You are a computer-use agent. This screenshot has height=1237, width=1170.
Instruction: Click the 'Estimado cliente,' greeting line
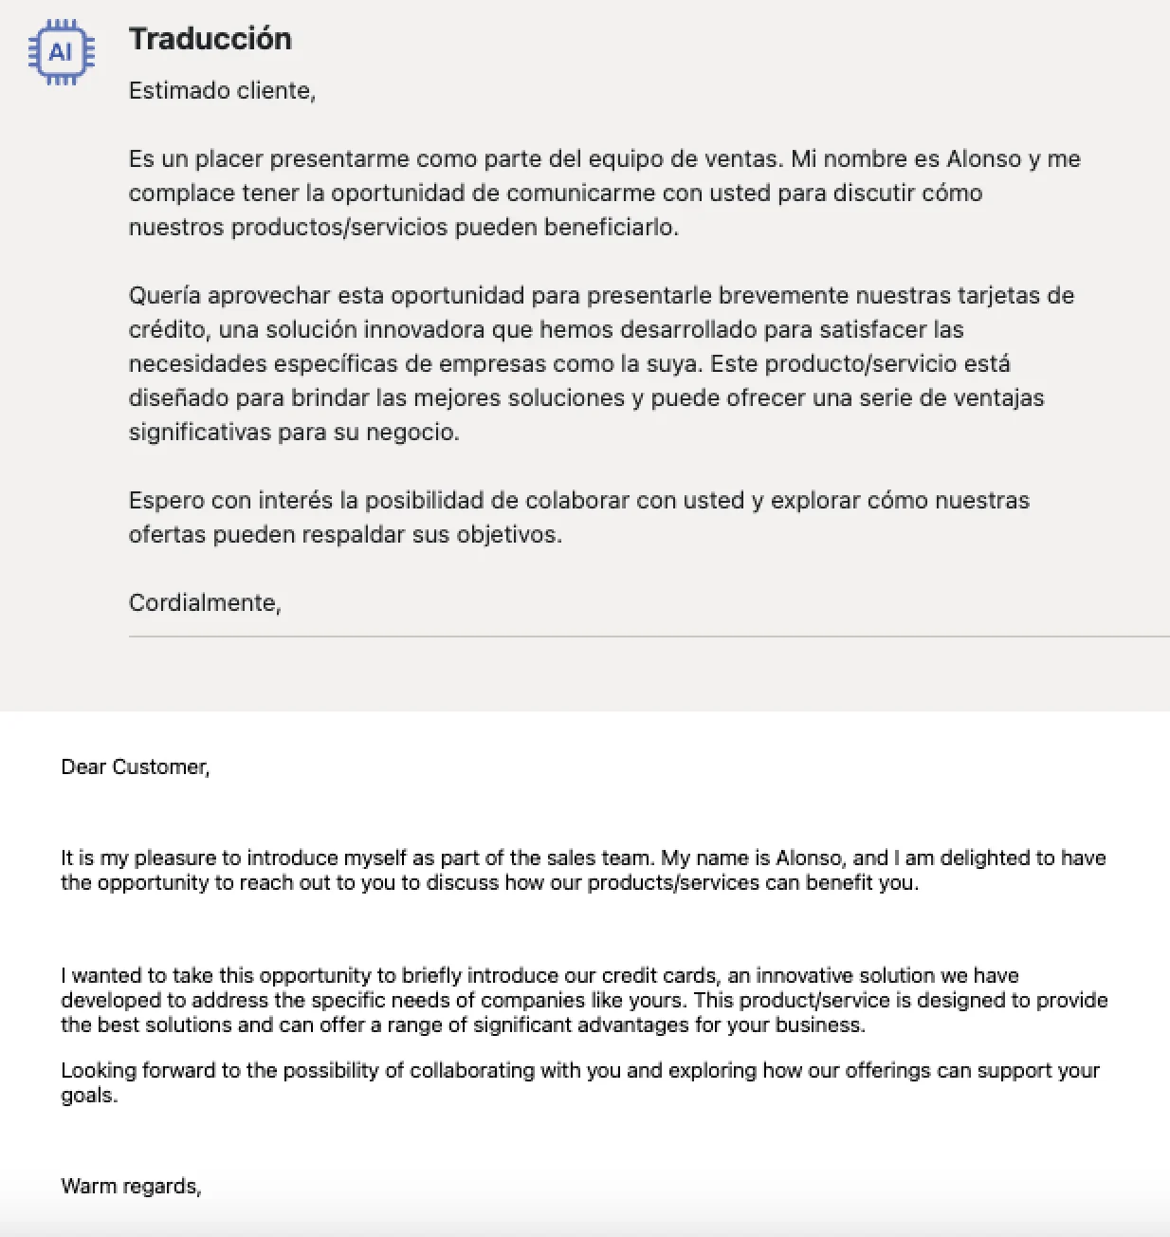click(222, 90)
